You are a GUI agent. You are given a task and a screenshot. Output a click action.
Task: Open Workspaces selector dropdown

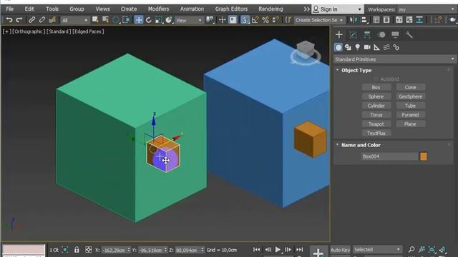[x=427, y=9]
